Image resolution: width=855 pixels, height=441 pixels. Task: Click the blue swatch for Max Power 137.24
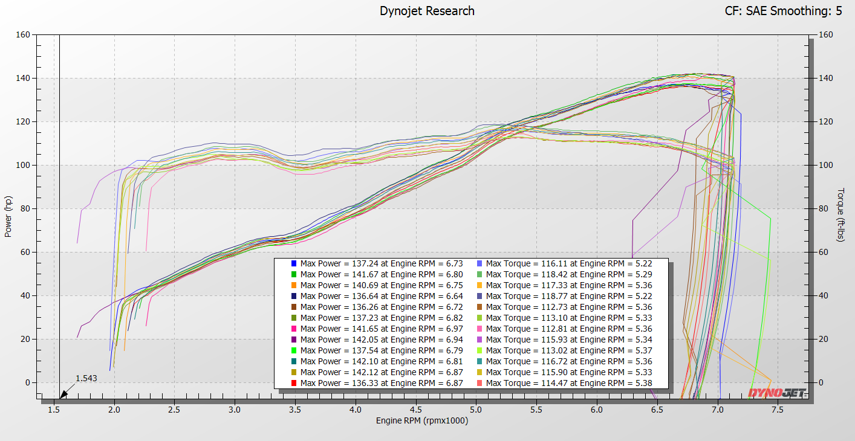pyautogui.click(x=294, y=263)
